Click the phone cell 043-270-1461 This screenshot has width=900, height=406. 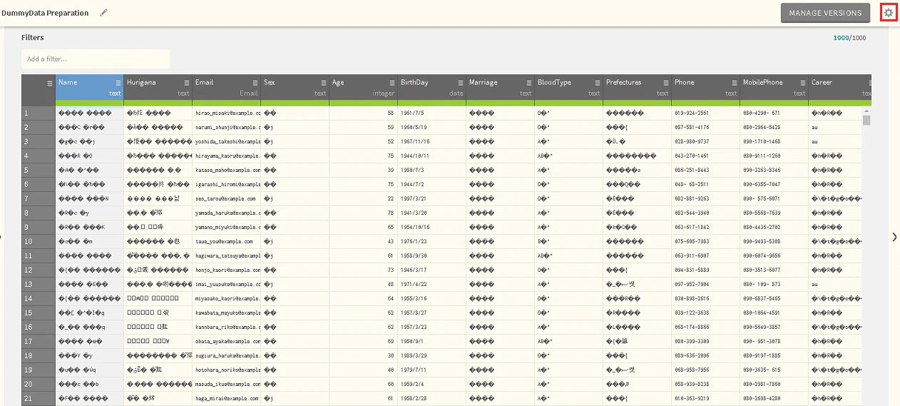706,156
